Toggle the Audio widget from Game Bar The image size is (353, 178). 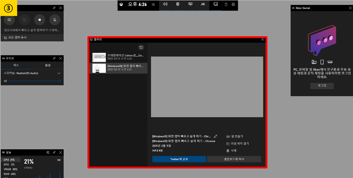pos(165,4)
